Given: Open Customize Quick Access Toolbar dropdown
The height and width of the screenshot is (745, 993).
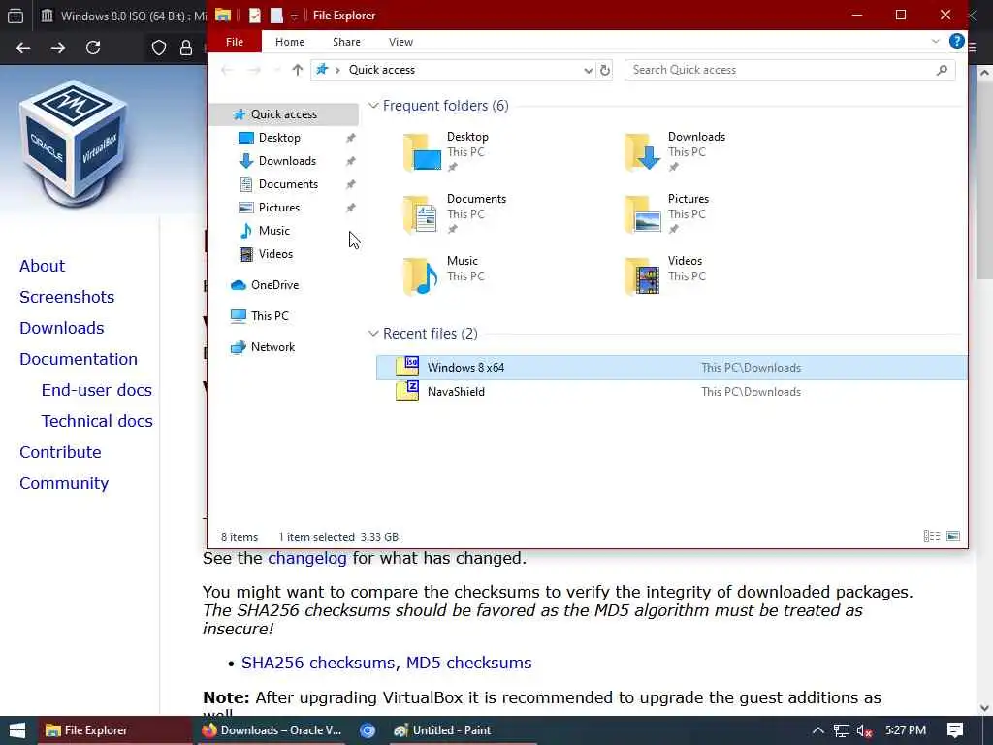Looking at the screenshot, I should pyautogui.click(x=295, y=16).
